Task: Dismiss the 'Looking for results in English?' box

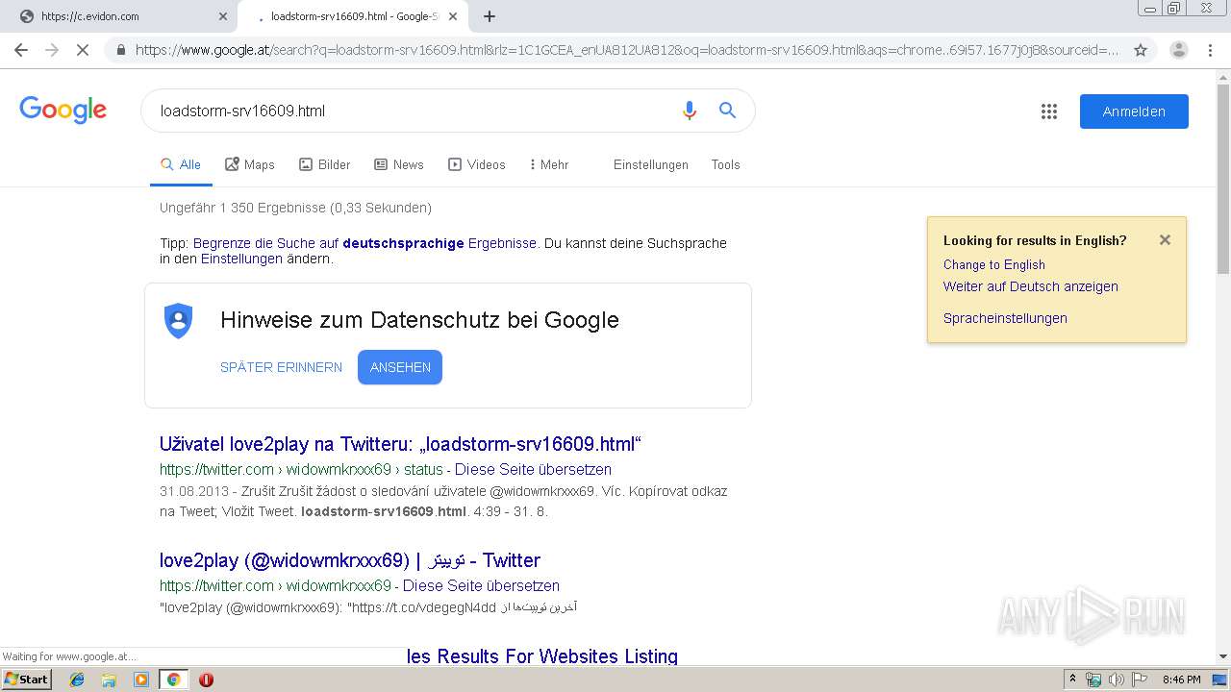Action: (x=1165, y=240)
